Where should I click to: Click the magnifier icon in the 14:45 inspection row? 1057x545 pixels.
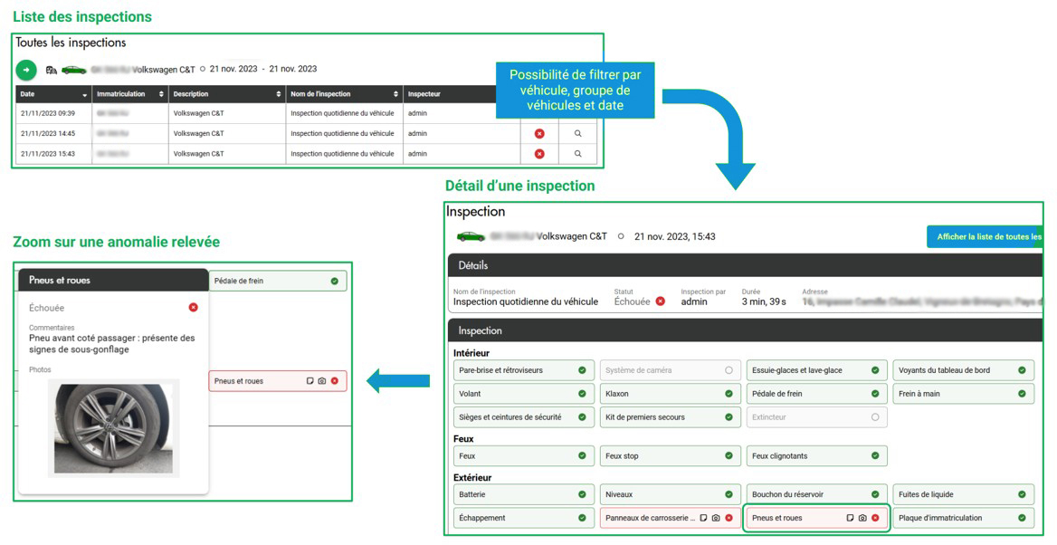pyautogui.click(x=577, y=133)
